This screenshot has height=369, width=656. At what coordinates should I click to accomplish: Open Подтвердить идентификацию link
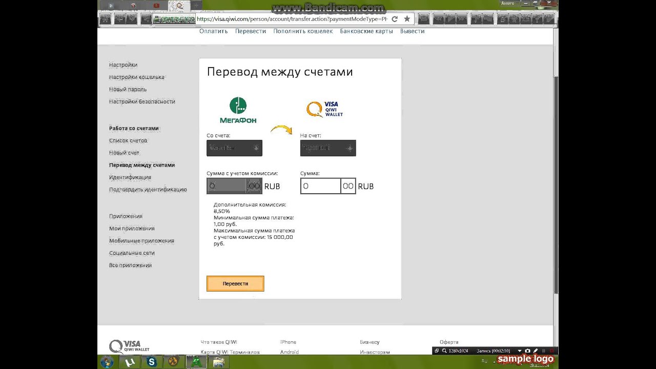[x=148, y=190]
